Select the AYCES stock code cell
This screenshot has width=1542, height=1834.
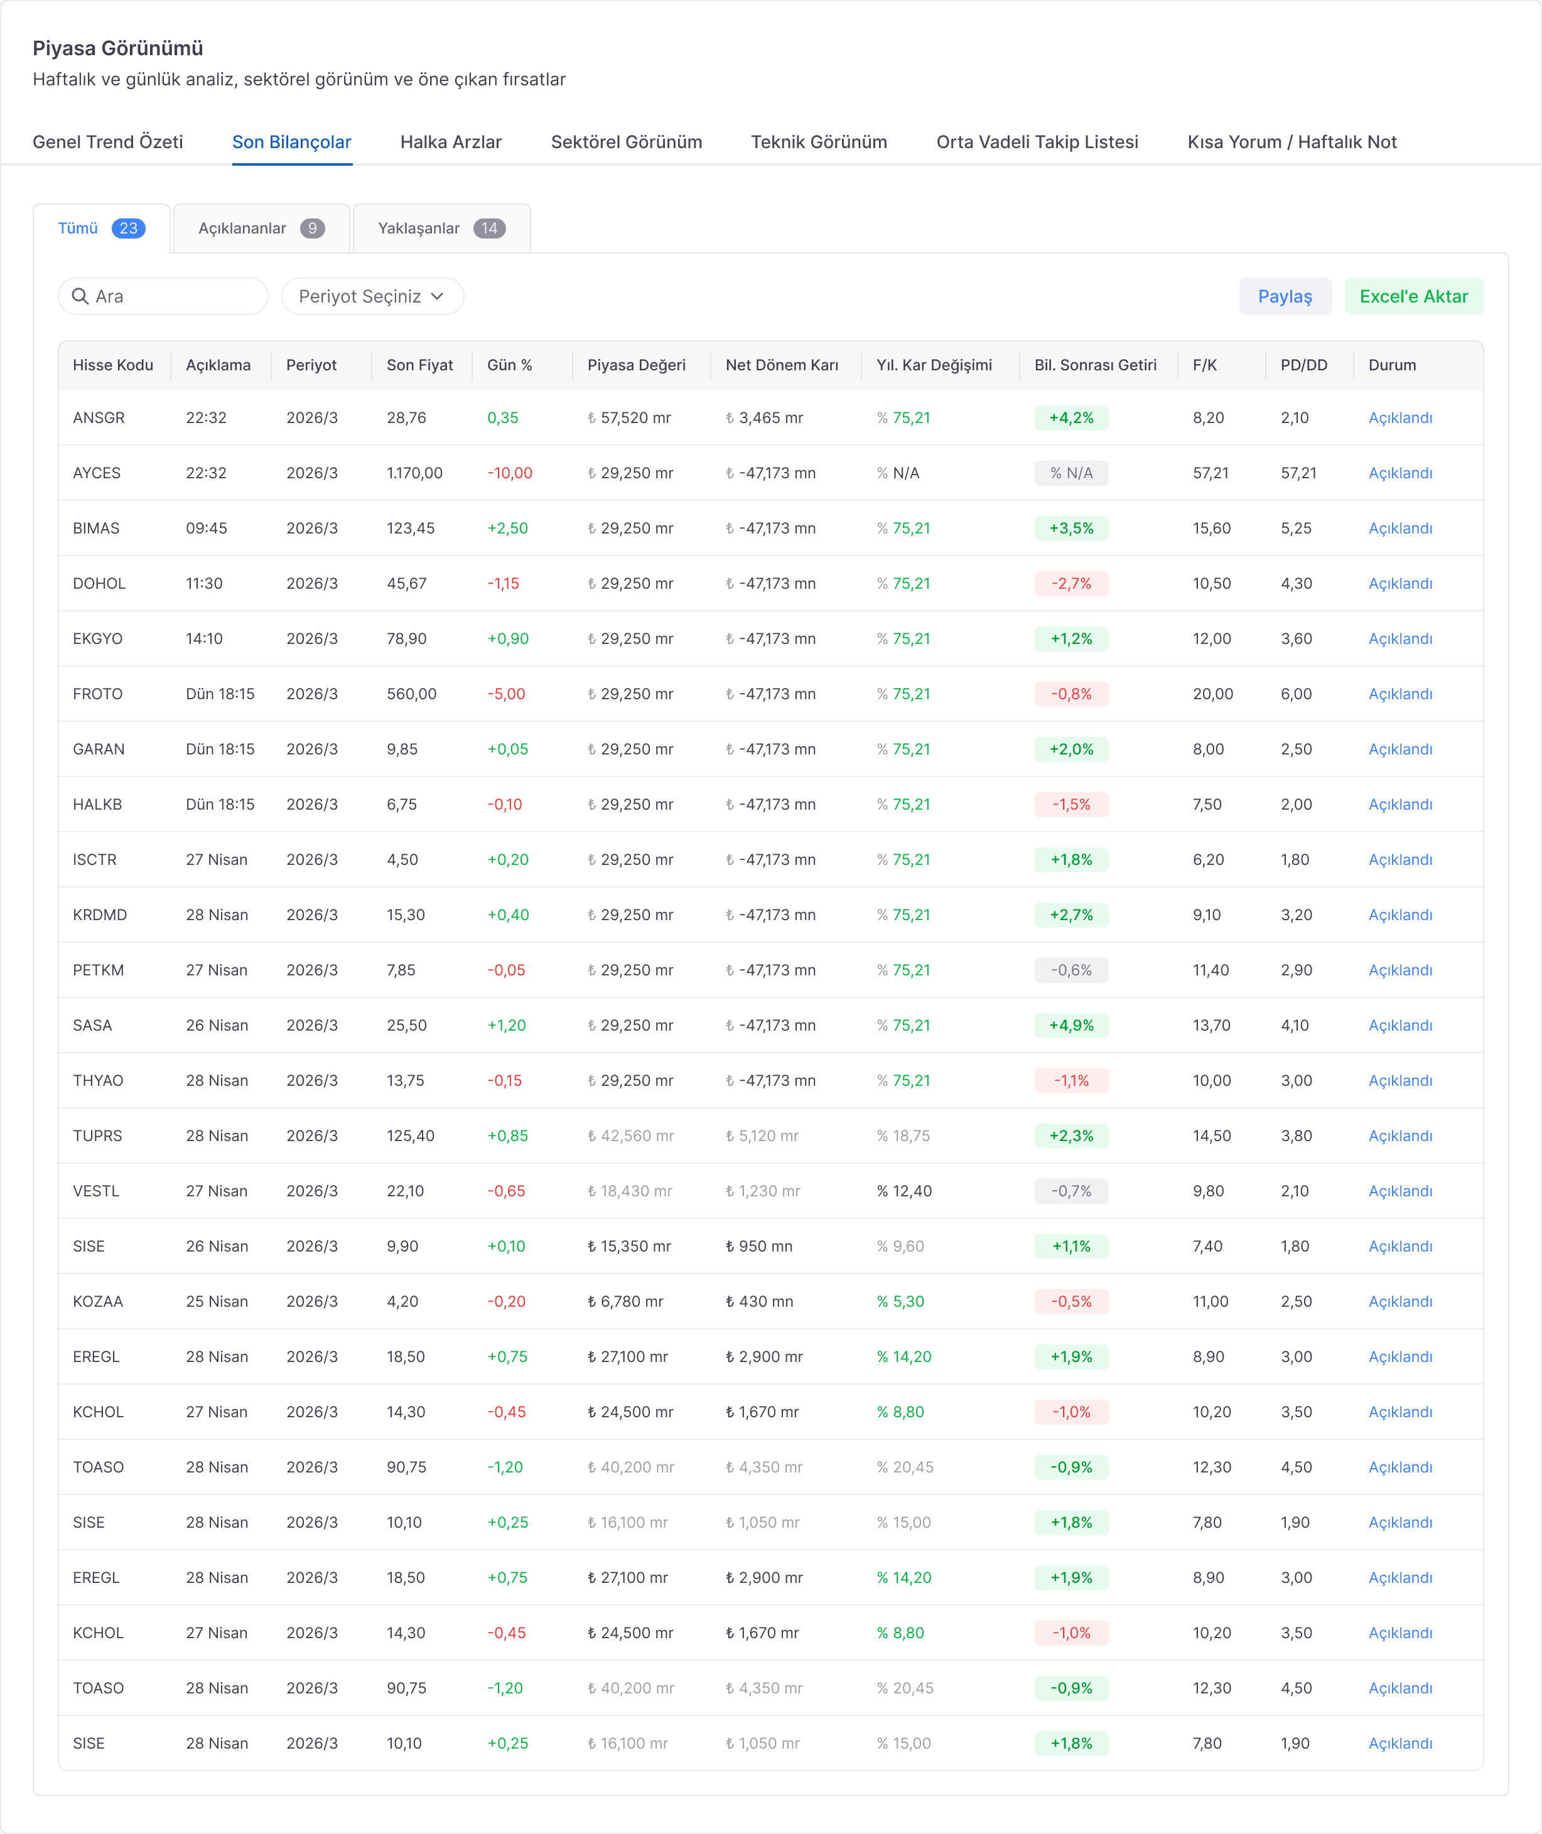coord(96,473)
